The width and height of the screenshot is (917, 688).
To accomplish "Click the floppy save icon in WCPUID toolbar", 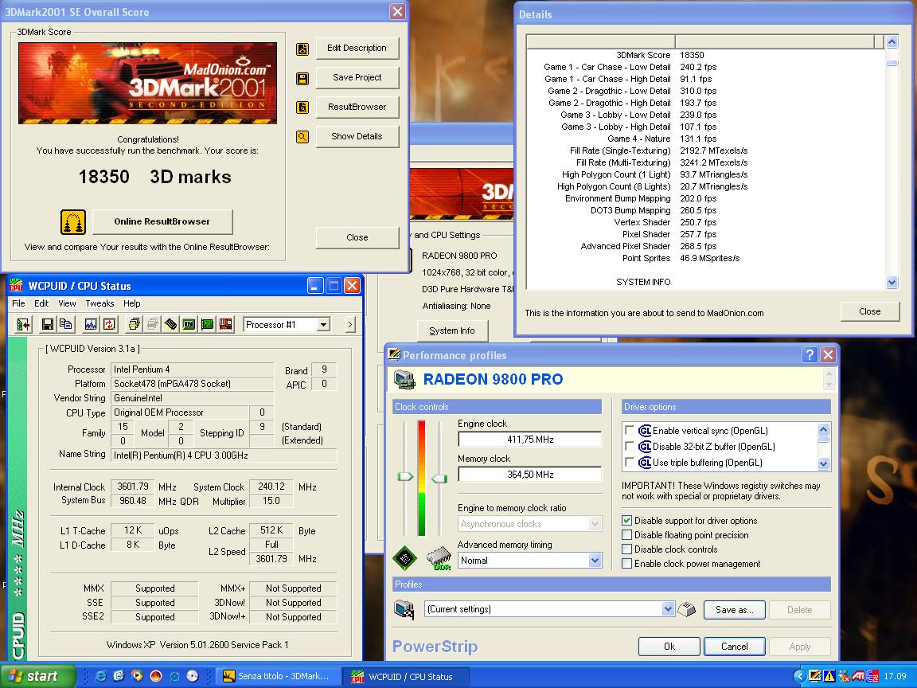I will (48, 324).
